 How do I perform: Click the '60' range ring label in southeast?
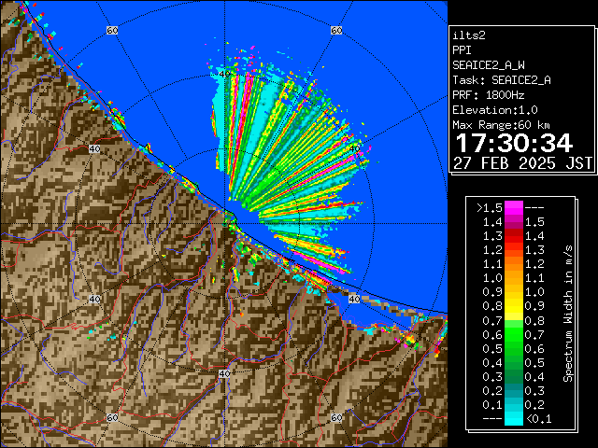[336, 417]
